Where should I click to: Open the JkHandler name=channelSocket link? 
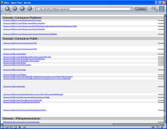24,59
